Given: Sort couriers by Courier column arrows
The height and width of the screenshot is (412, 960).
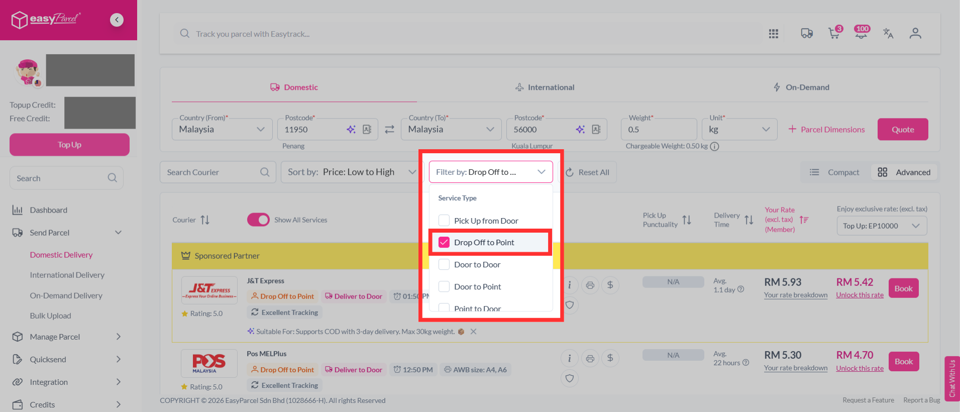Looking at the screenshot, I should coord(205,220).
